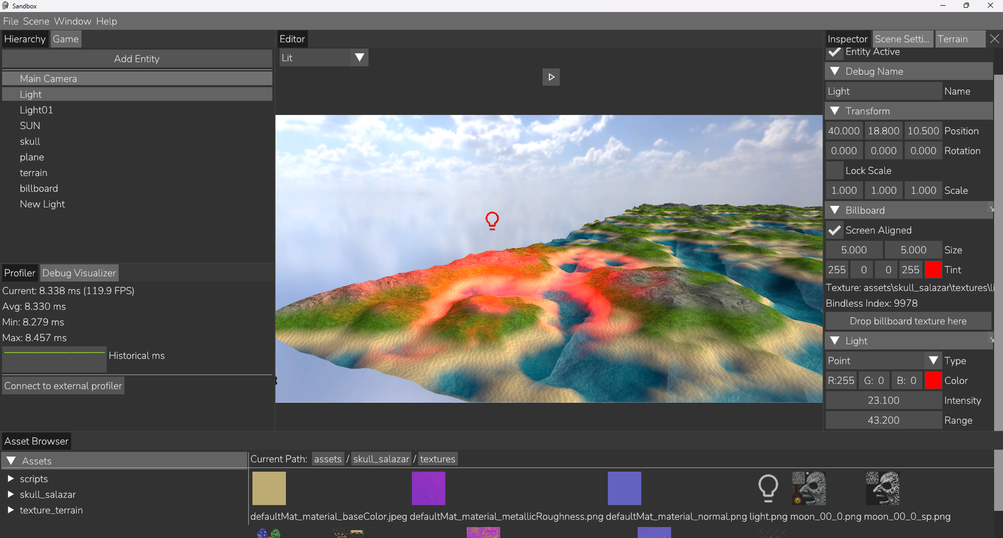
Task: Select plane entity in Hierarchy
Action: [x=137, y=157]
